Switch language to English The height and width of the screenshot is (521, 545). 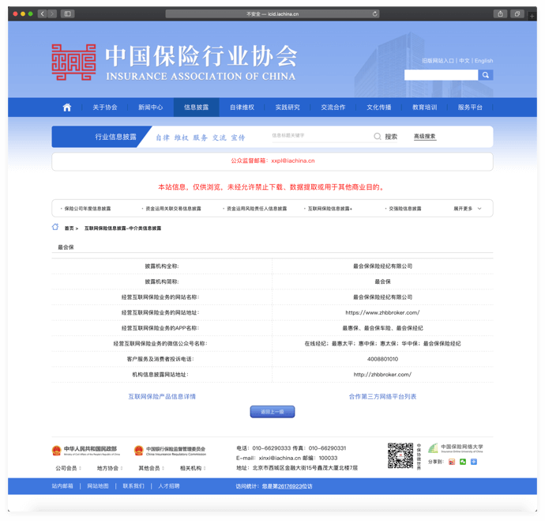(484, 61)
